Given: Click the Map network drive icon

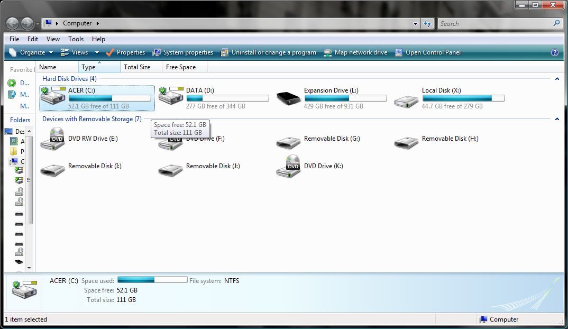Looking at the screenshot, I should 328,52.
